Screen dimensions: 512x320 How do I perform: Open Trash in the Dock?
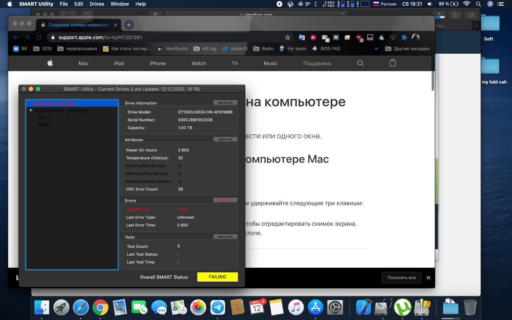(470, 308)
